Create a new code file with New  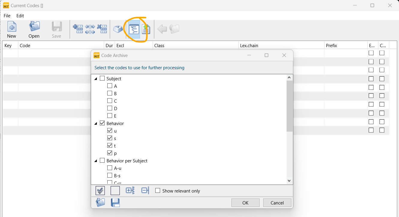click(11, 30)
